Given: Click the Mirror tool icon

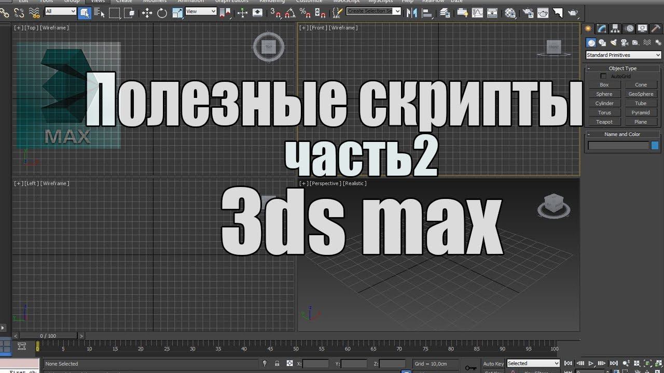Looking at the screenshot, I should [412, 12].
